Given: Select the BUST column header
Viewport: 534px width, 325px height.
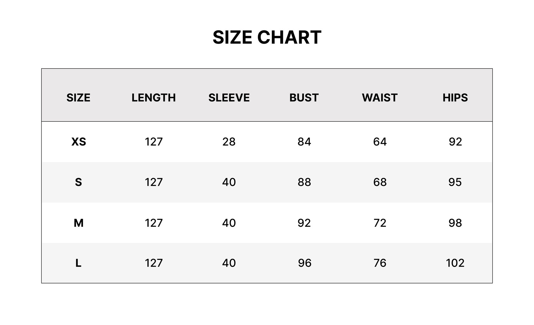Looking at the screenshot, I should click(x=304, y=98).
